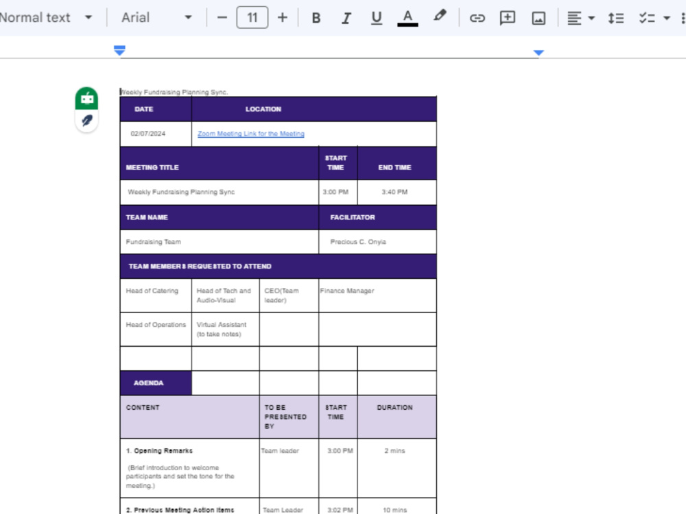Select the Opening Remarks agenda item
This screenshot has height=514, width=686.
189,467
